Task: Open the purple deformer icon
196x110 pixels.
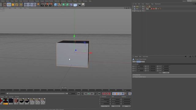Action: (71, 5)
